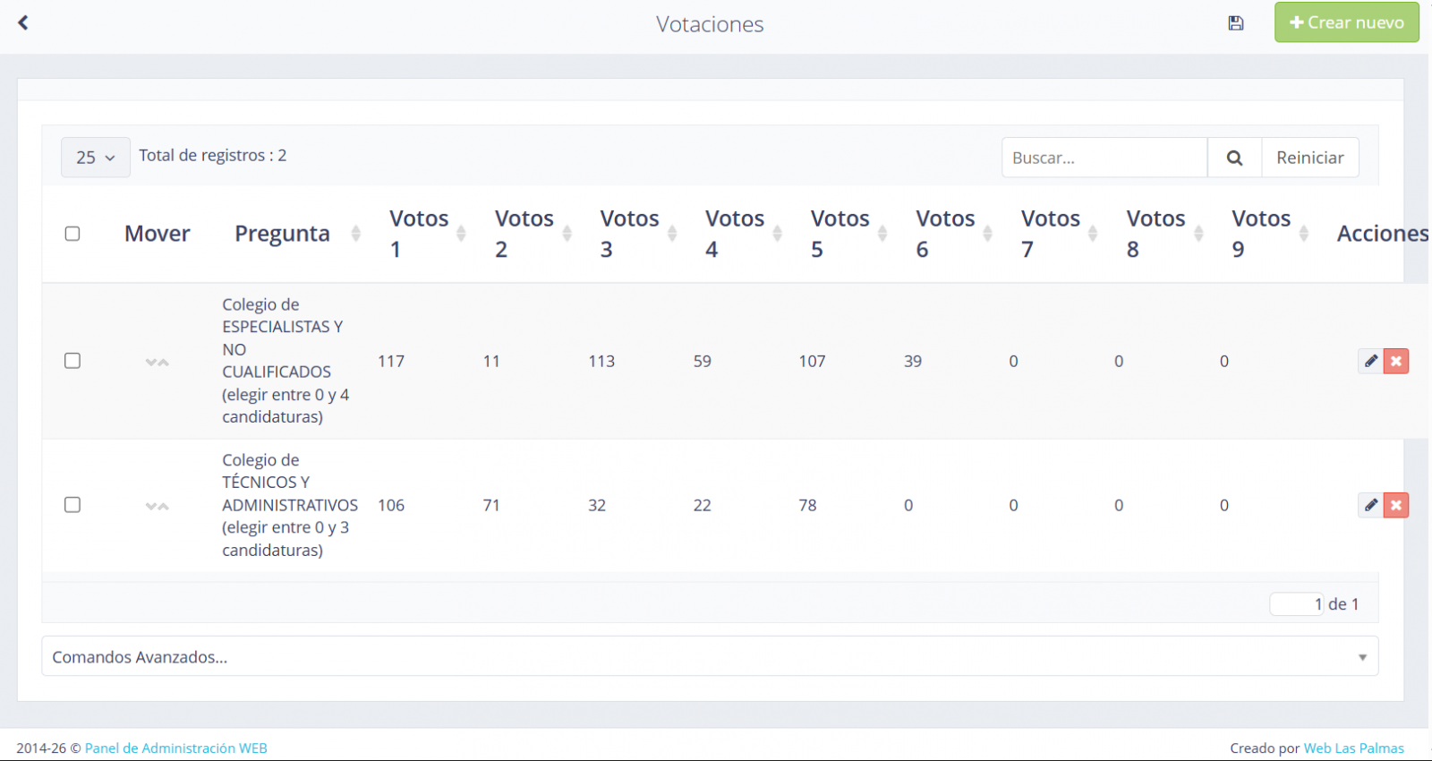Toggle the select-all checkbox in table header
Screen dimensions: 1432x761
(72, 234)
